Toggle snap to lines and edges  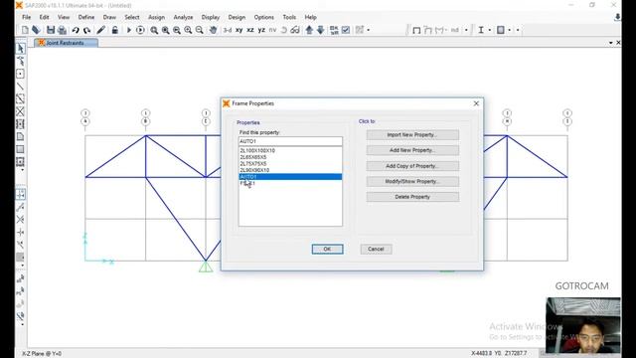pos(20,245)
